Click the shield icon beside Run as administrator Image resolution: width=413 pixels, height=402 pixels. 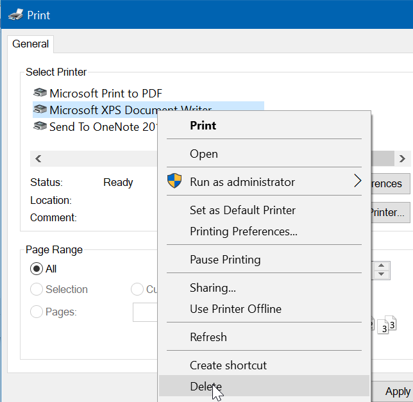(174, 181)
